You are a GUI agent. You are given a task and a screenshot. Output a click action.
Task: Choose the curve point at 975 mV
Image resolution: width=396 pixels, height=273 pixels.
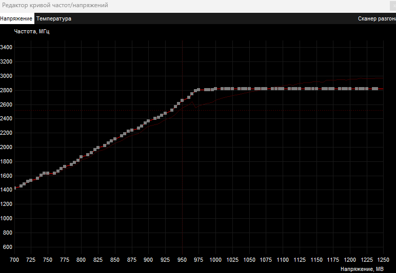(x=199, y=90)
